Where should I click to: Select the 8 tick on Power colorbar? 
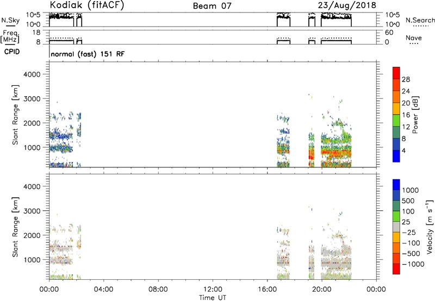tap(403, 139)
